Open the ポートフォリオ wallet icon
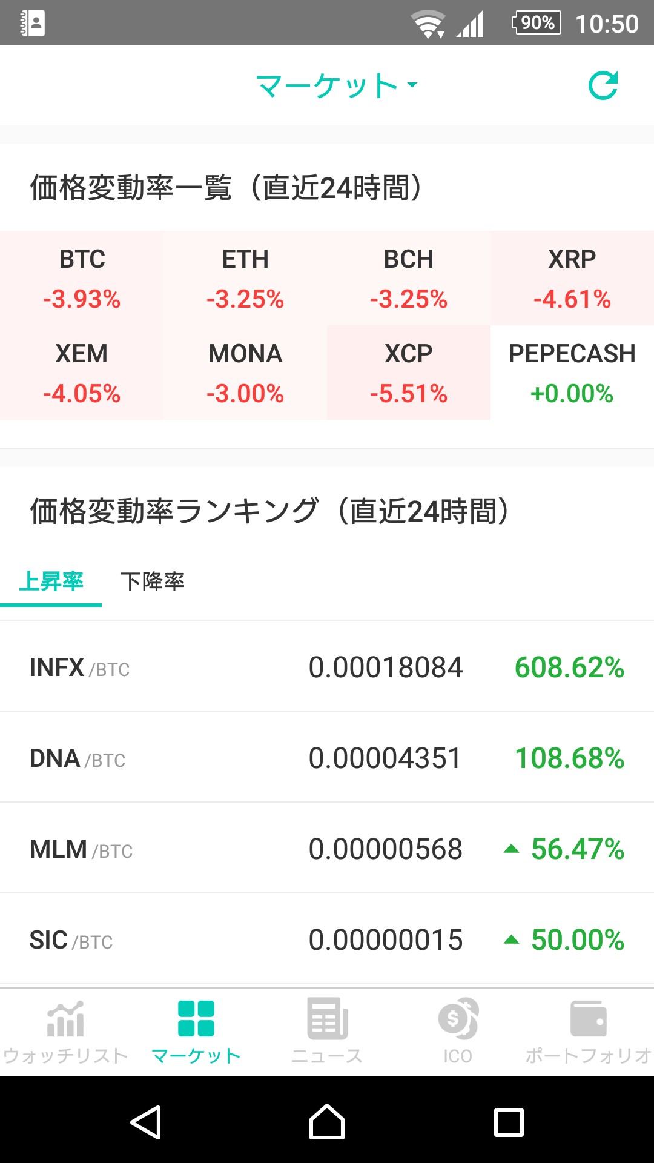The width and height of the screenshot is (654, 1163). click(x=588, y=1020)
